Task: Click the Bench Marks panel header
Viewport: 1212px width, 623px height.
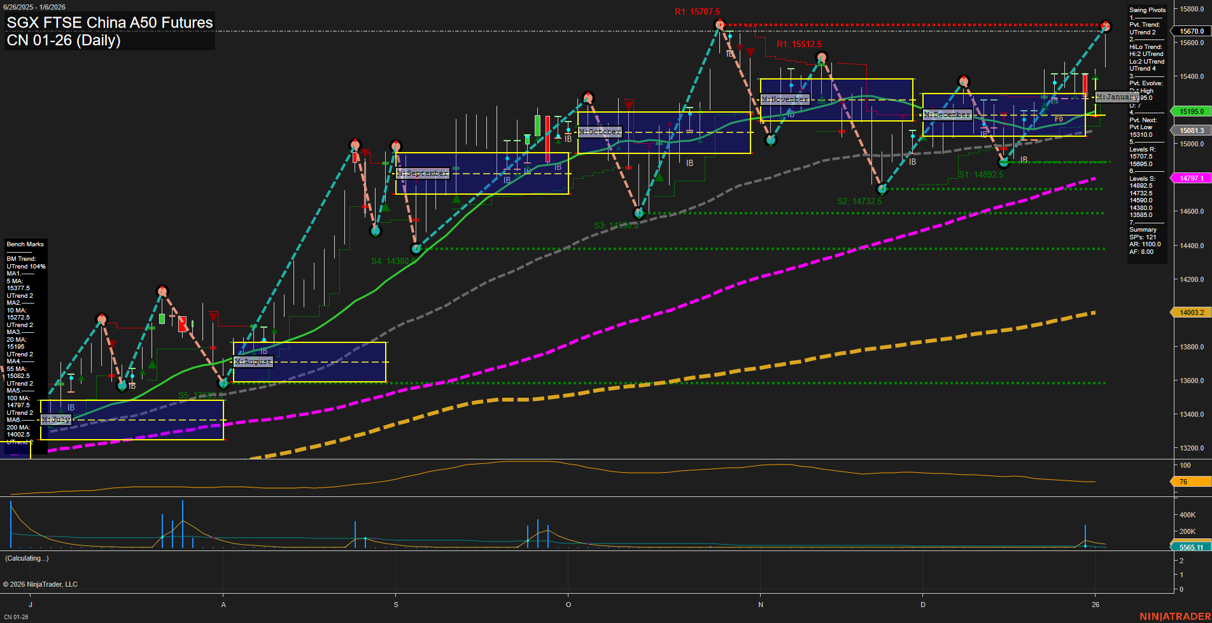Action: 25,244
